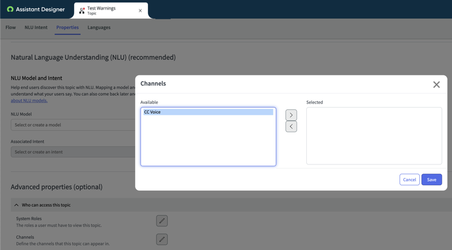Move selected channel to Selected list arrow
452x250 pixels.
pos(291,115)
